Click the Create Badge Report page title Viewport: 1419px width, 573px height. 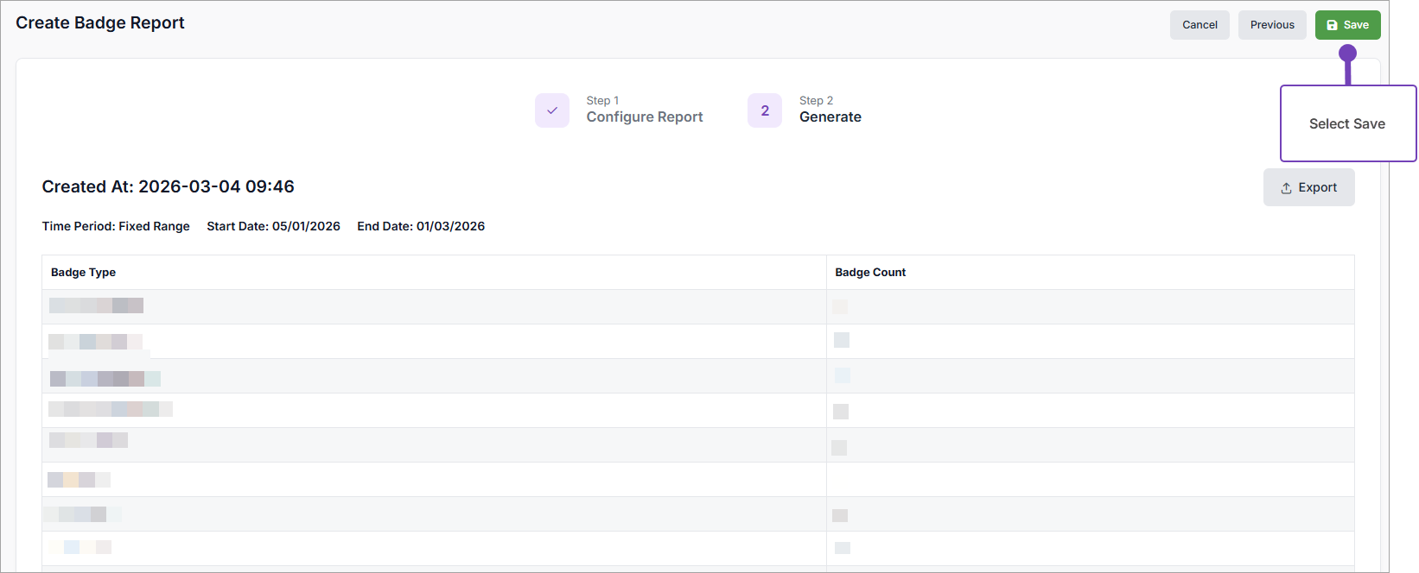coord(100,22)
